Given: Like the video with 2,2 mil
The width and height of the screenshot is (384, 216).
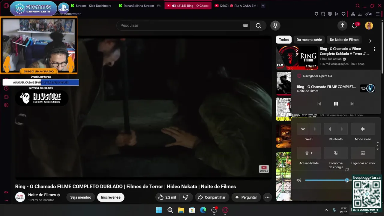Looking at the screenshot, I should coord(167,197).
